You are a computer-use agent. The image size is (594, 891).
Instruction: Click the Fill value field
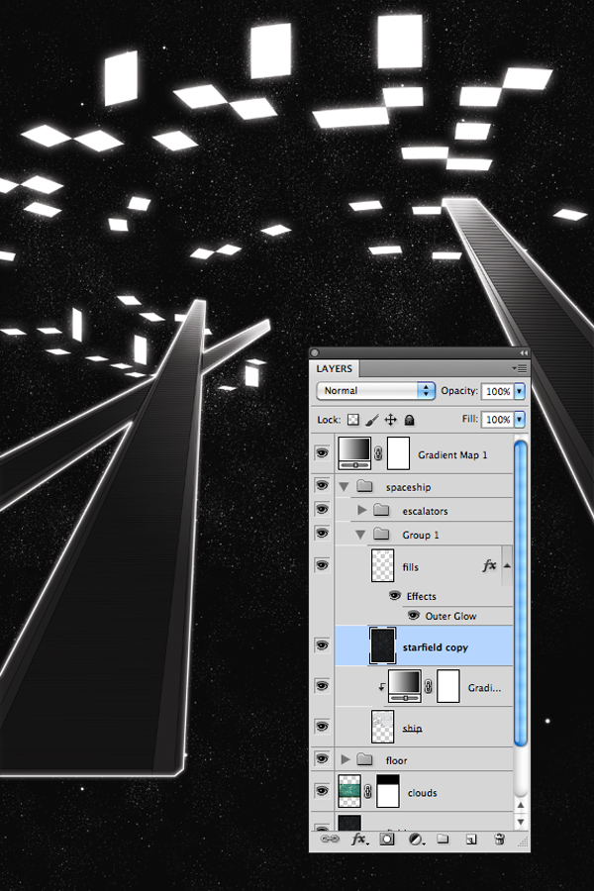tap(497, 420)
